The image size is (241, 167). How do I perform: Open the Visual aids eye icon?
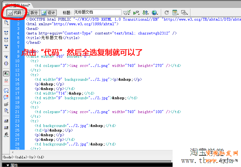click(184, 13)
